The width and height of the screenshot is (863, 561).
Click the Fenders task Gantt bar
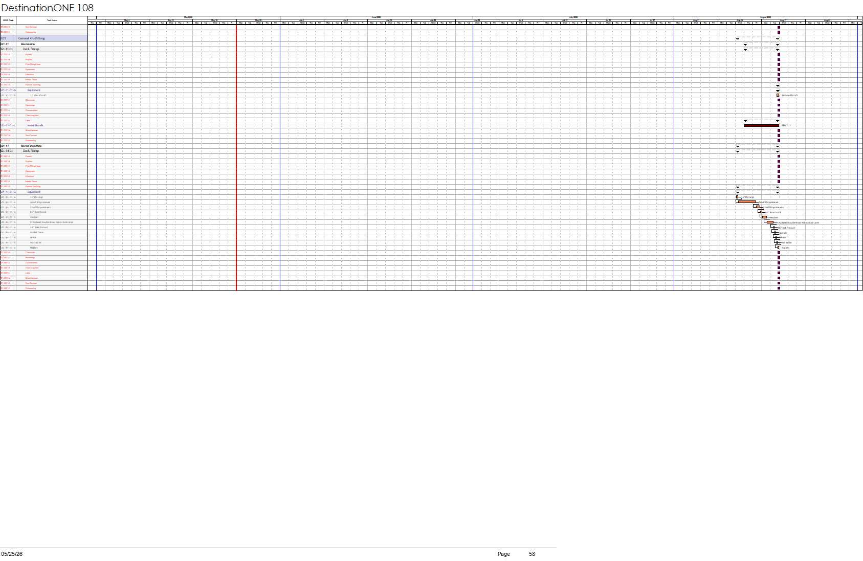click(x=765, y=217)
